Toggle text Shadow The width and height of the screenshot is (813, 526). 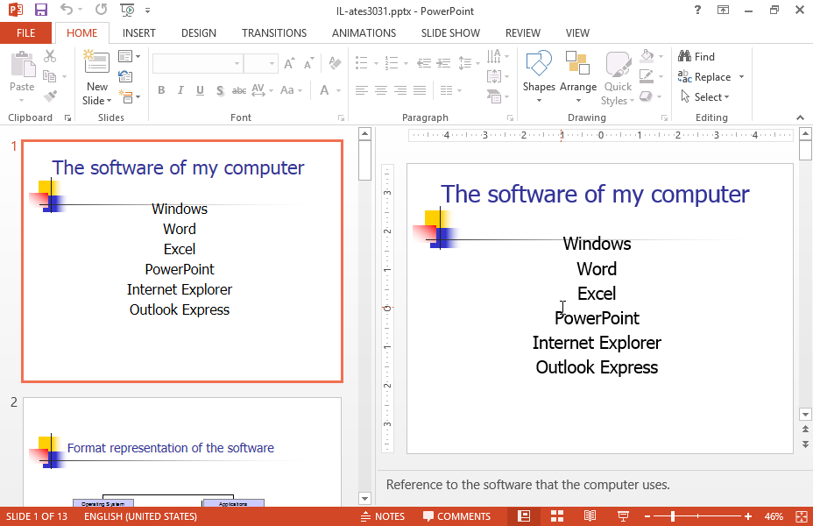point(220,90)
